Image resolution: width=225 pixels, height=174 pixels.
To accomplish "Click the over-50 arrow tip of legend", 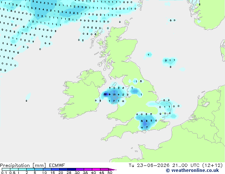I will 112,169.
